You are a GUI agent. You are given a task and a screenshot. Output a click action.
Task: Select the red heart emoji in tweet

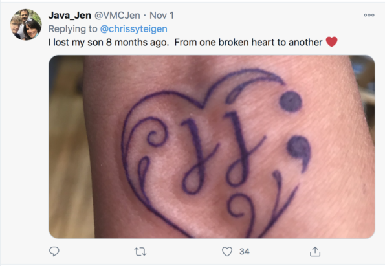pos(331,42)
